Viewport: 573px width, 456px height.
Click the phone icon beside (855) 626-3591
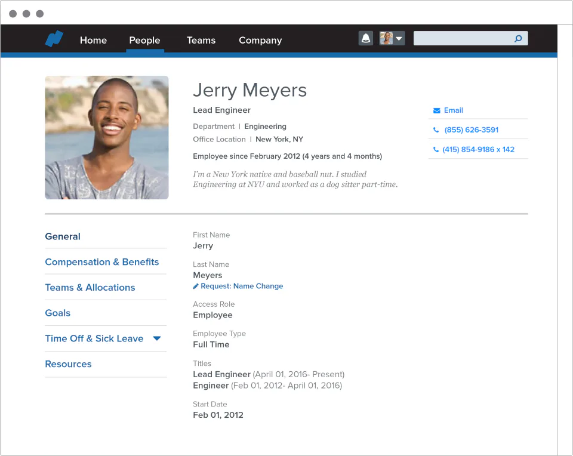436,130
